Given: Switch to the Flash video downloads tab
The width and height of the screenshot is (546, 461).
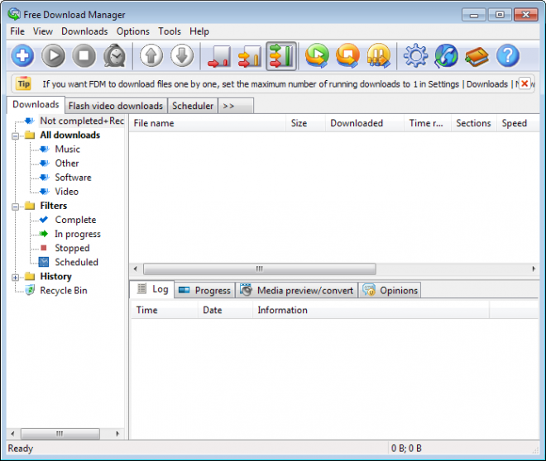Looking at the screenshot, I should (x=115, y=106).
